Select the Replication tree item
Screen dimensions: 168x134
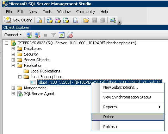click(x=33, y=65)
